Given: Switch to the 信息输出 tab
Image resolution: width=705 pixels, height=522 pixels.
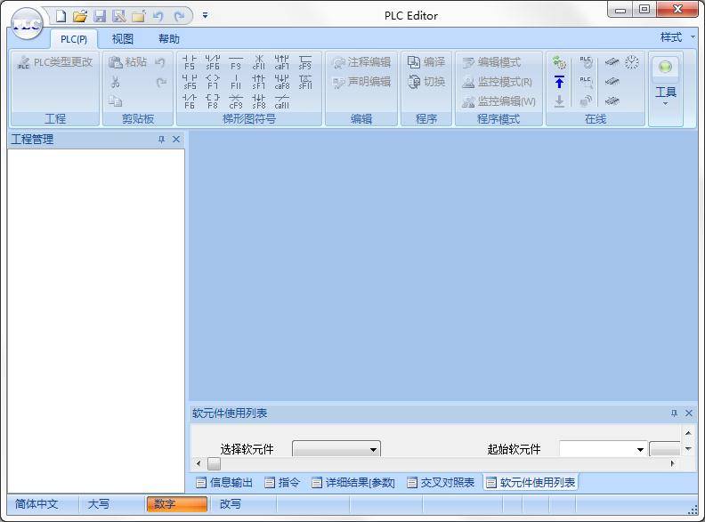Looking at the screenshot, I should pyautogui.click(x=224, y=483).
